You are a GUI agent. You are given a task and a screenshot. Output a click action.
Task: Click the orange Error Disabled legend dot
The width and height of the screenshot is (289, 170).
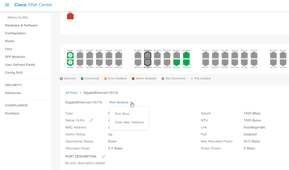point(105,79)
